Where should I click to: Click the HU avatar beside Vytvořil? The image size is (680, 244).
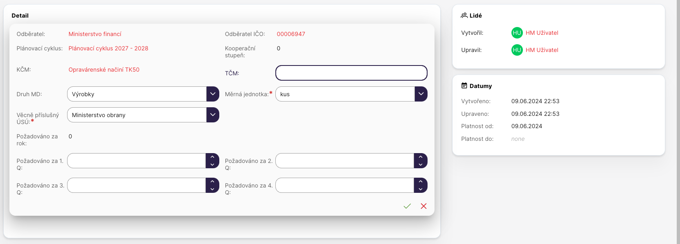coord(517,33)
